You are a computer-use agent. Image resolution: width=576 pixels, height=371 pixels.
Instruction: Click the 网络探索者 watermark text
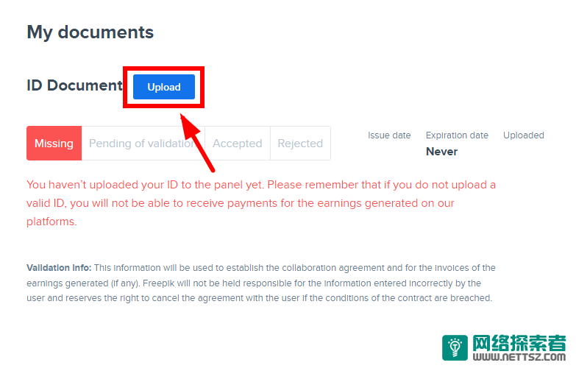(x=519, y=343)
